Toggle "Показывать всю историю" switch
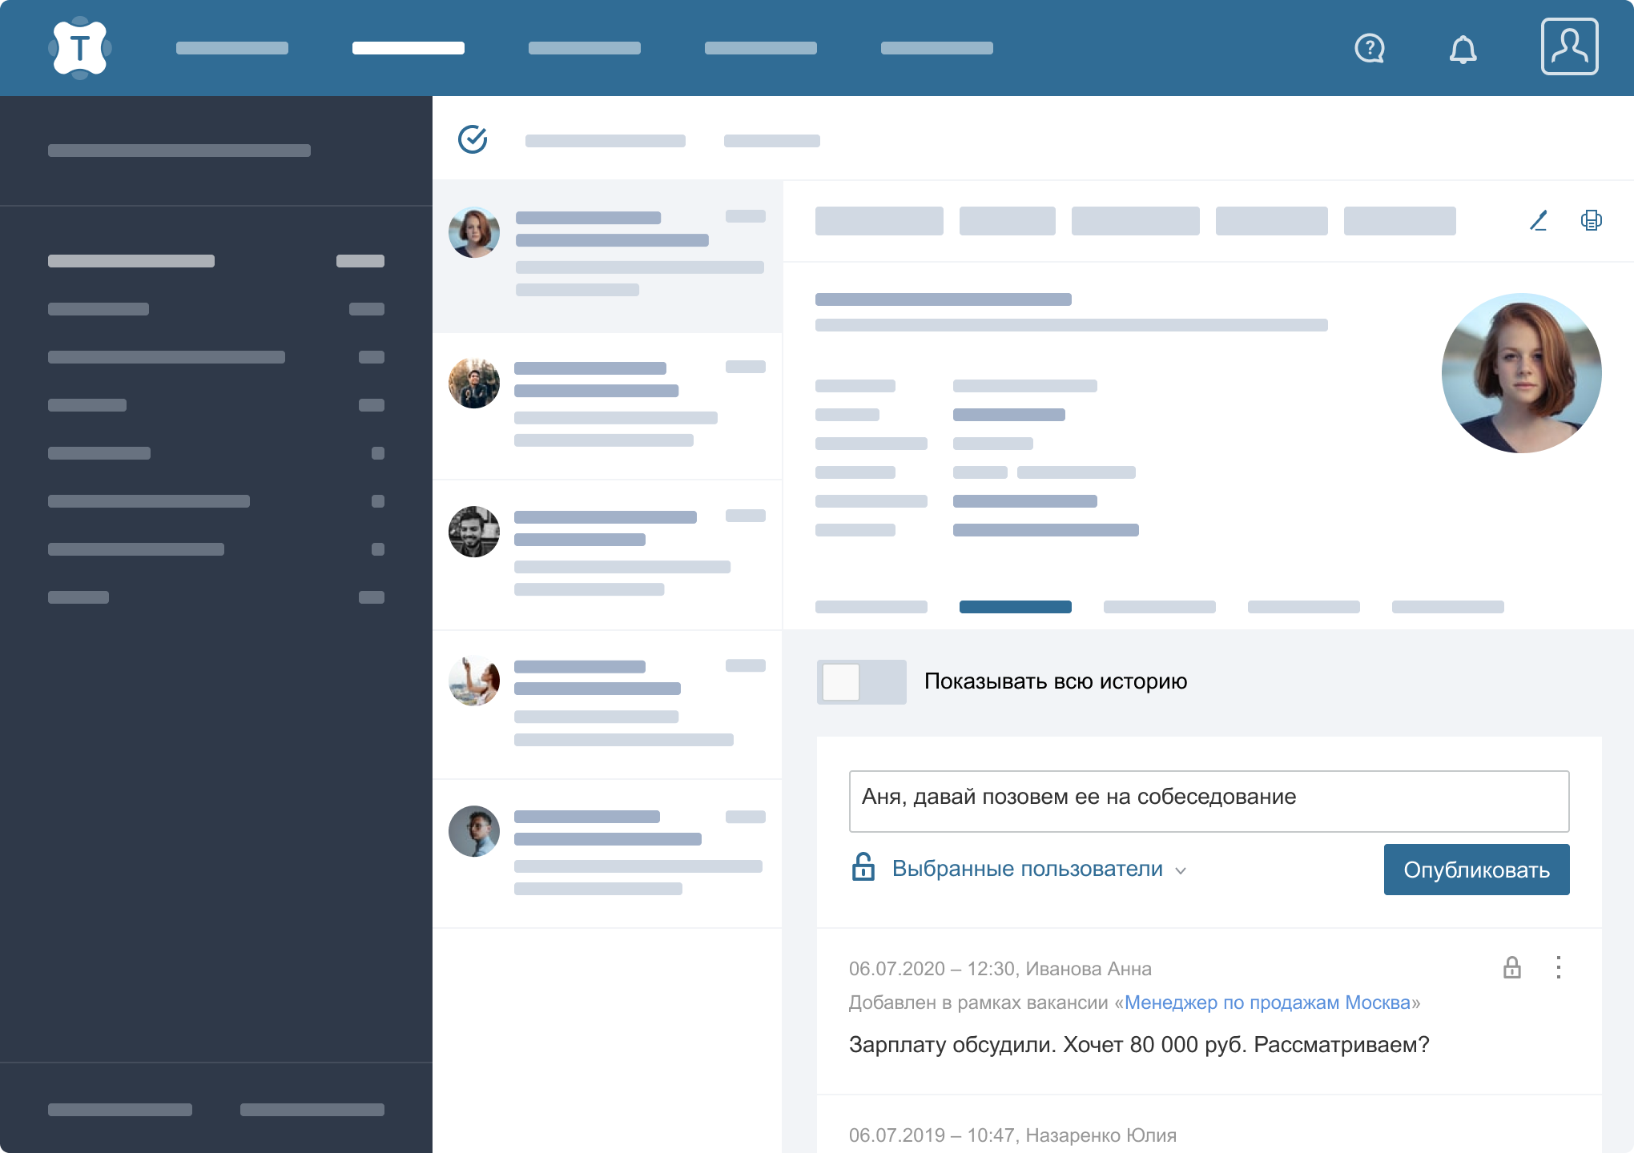 click(x=861, y=682)
